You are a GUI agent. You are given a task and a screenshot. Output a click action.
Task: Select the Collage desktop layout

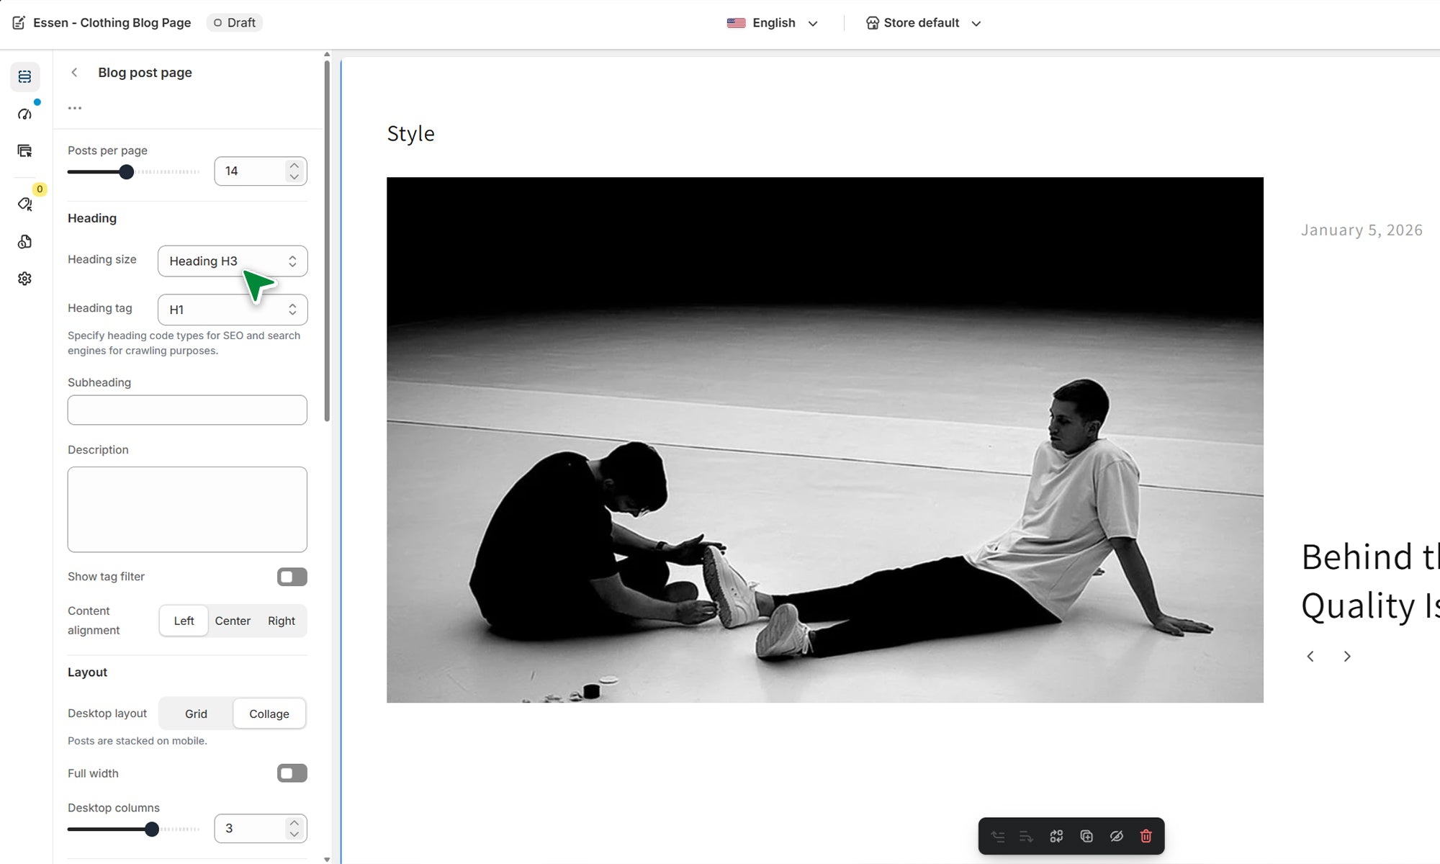point(269,714)
